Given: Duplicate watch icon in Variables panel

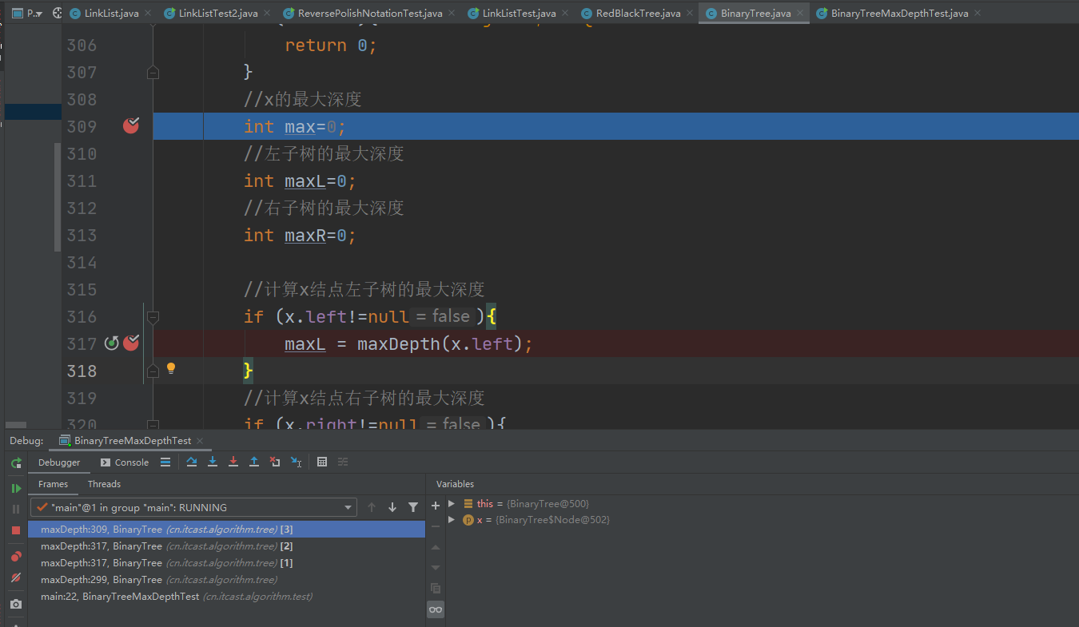Looking at the screenshot, I should coord(436,589).
